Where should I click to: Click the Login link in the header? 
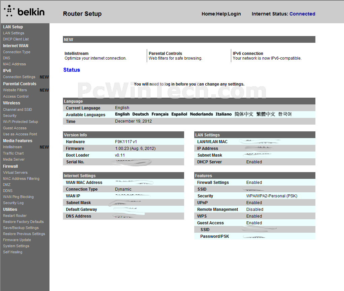pyautogui.click(x=234, y=14)
